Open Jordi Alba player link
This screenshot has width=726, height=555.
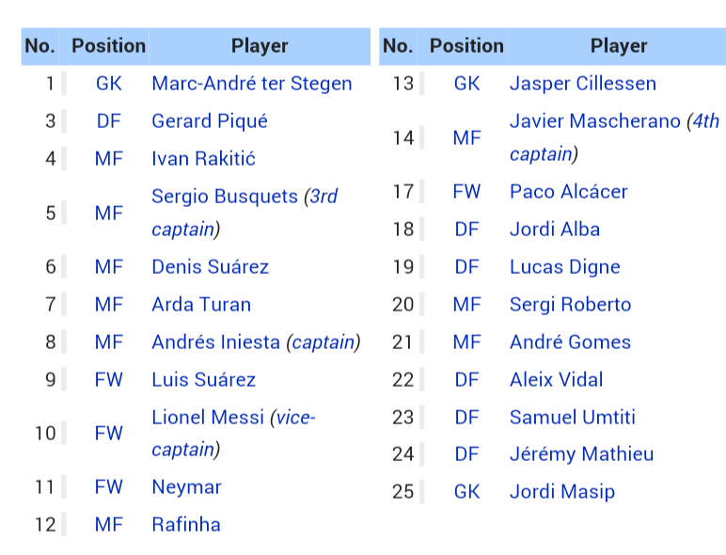click(x=555, y=230)
